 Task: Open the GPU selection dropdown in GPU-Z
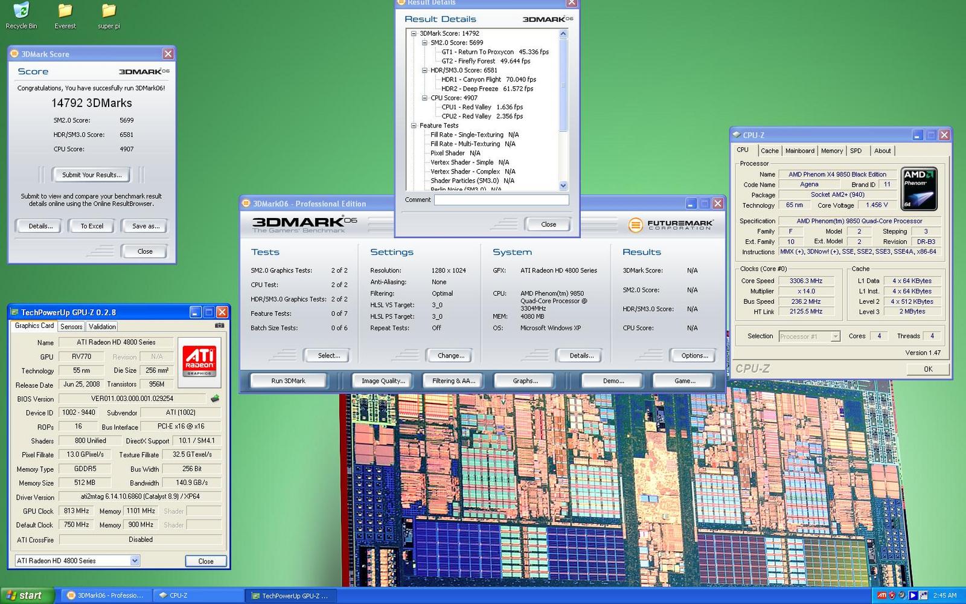135,561
